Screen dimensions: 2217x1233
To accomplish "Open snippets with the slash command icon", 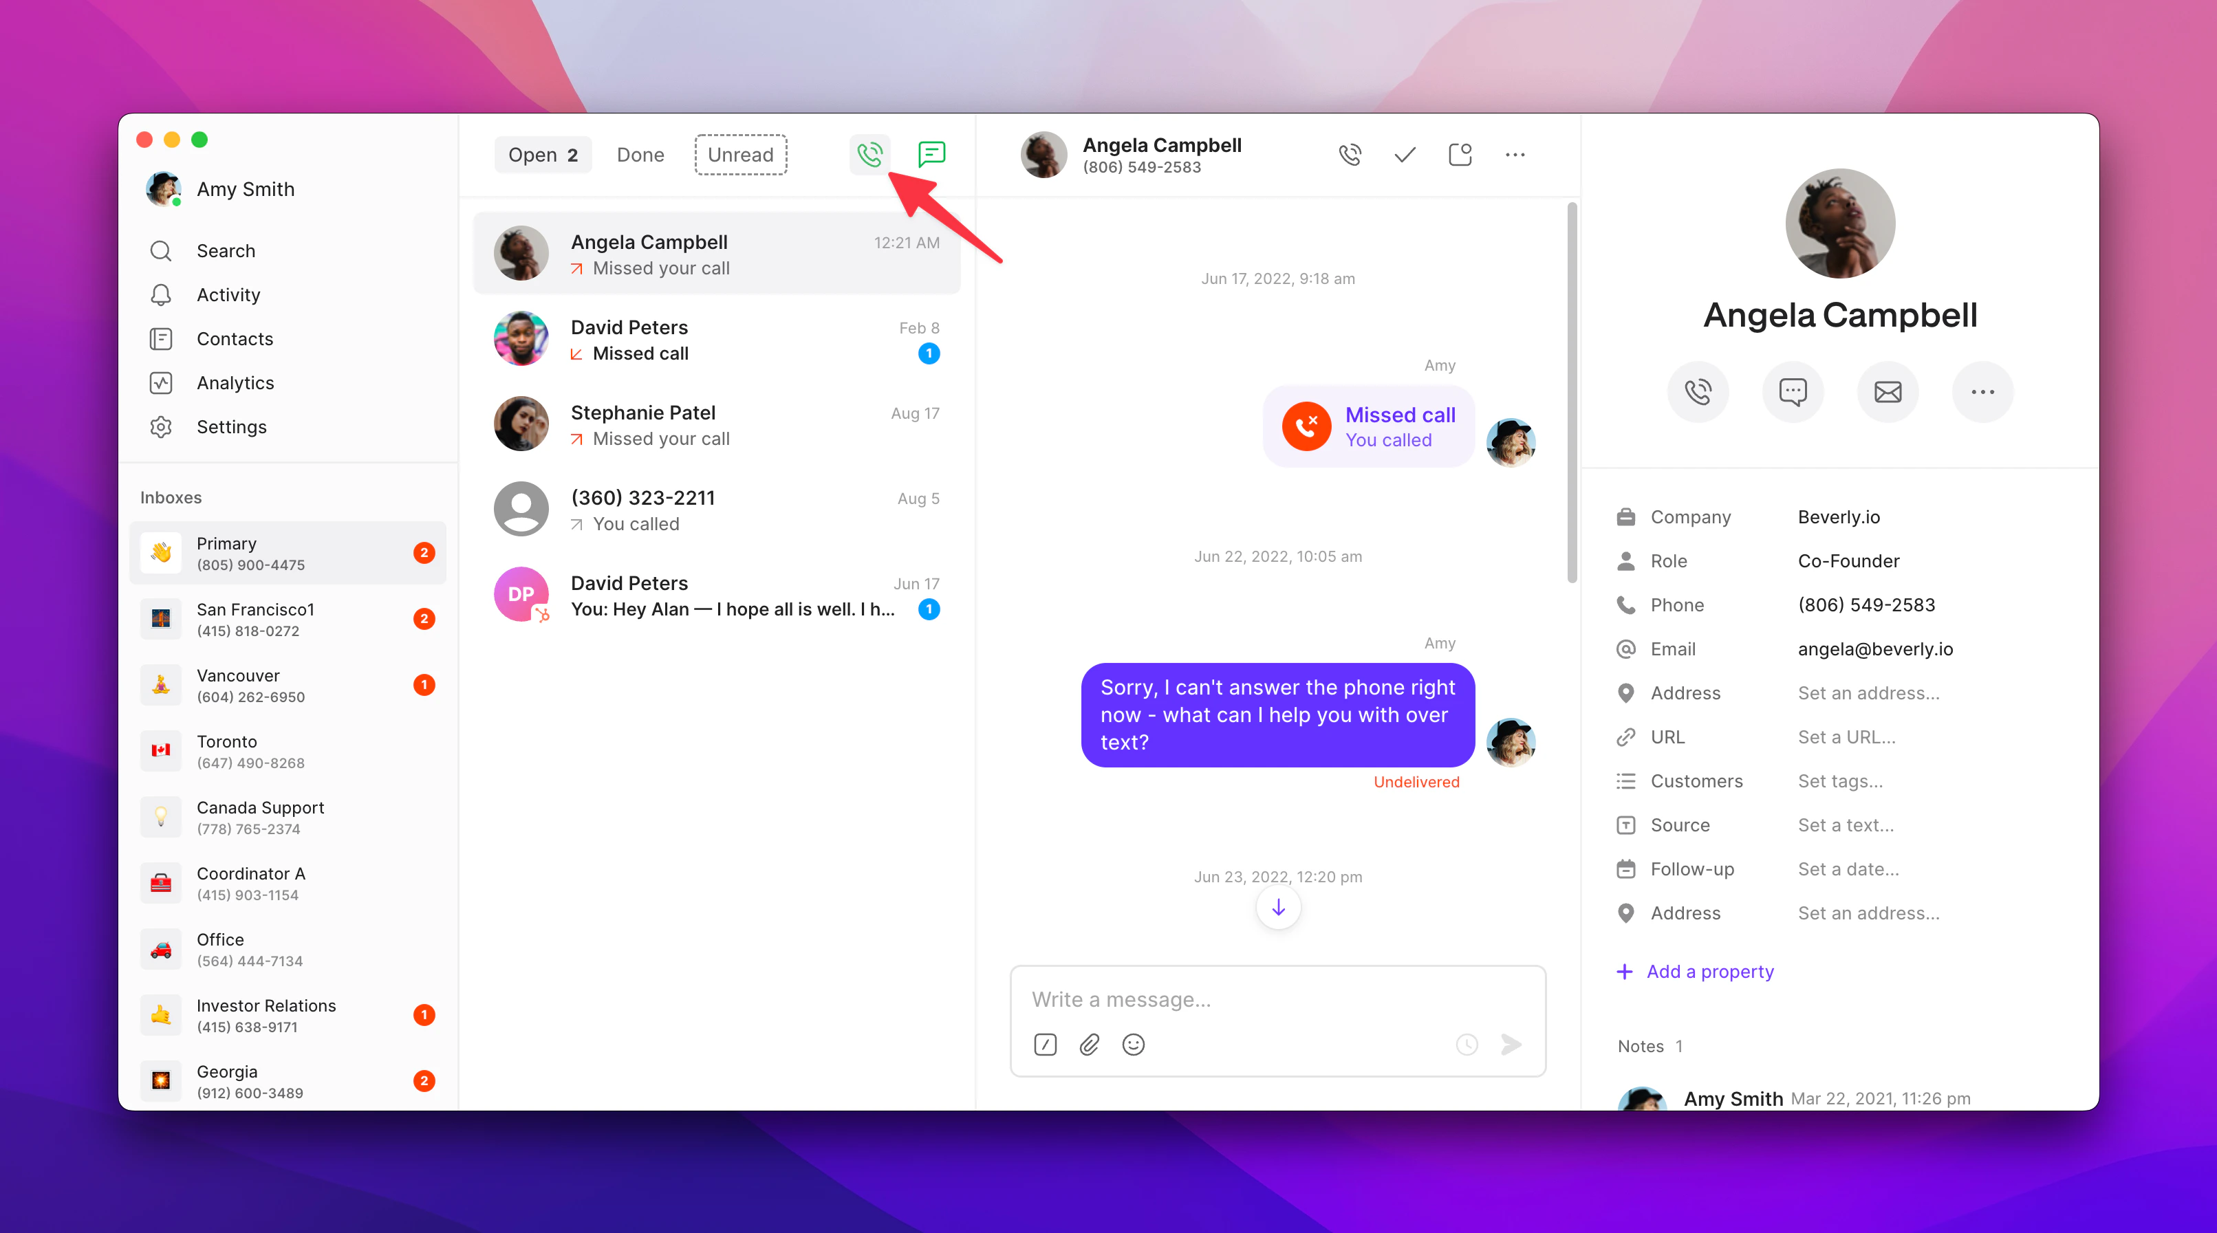I will [x=1045, y=1045].
